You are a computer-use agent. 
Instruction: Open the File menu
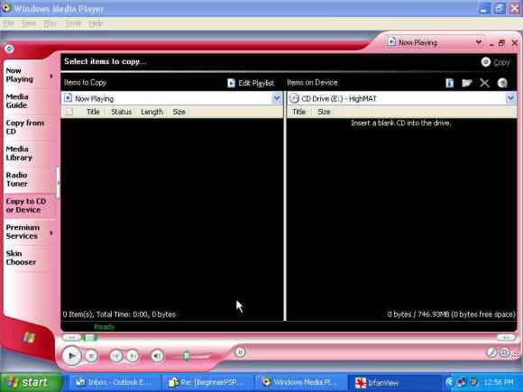(x=8, y=23)
